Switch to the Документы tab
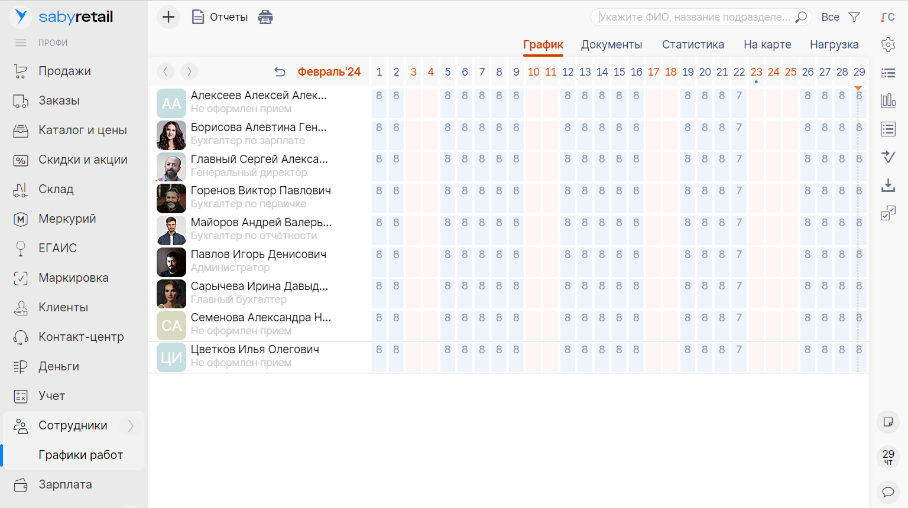 click(611, 45)
